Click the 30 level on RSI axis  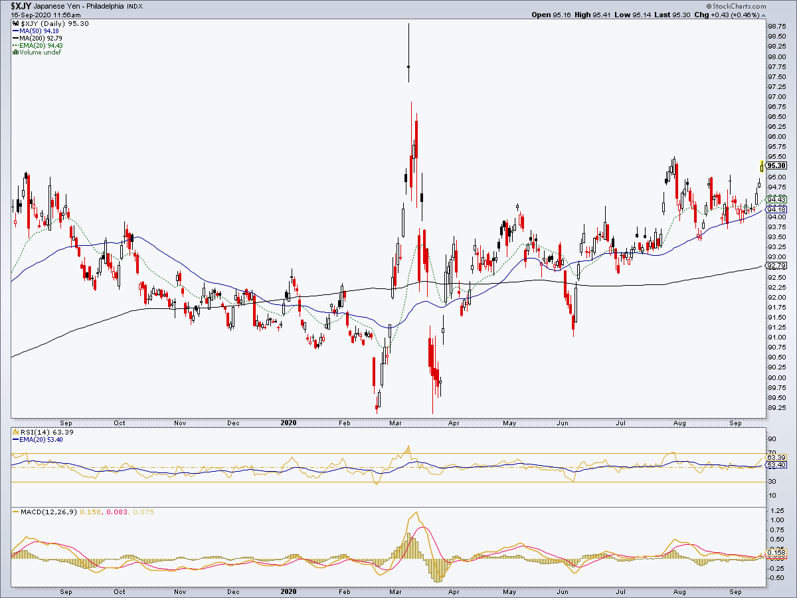[x=771, y=482]
